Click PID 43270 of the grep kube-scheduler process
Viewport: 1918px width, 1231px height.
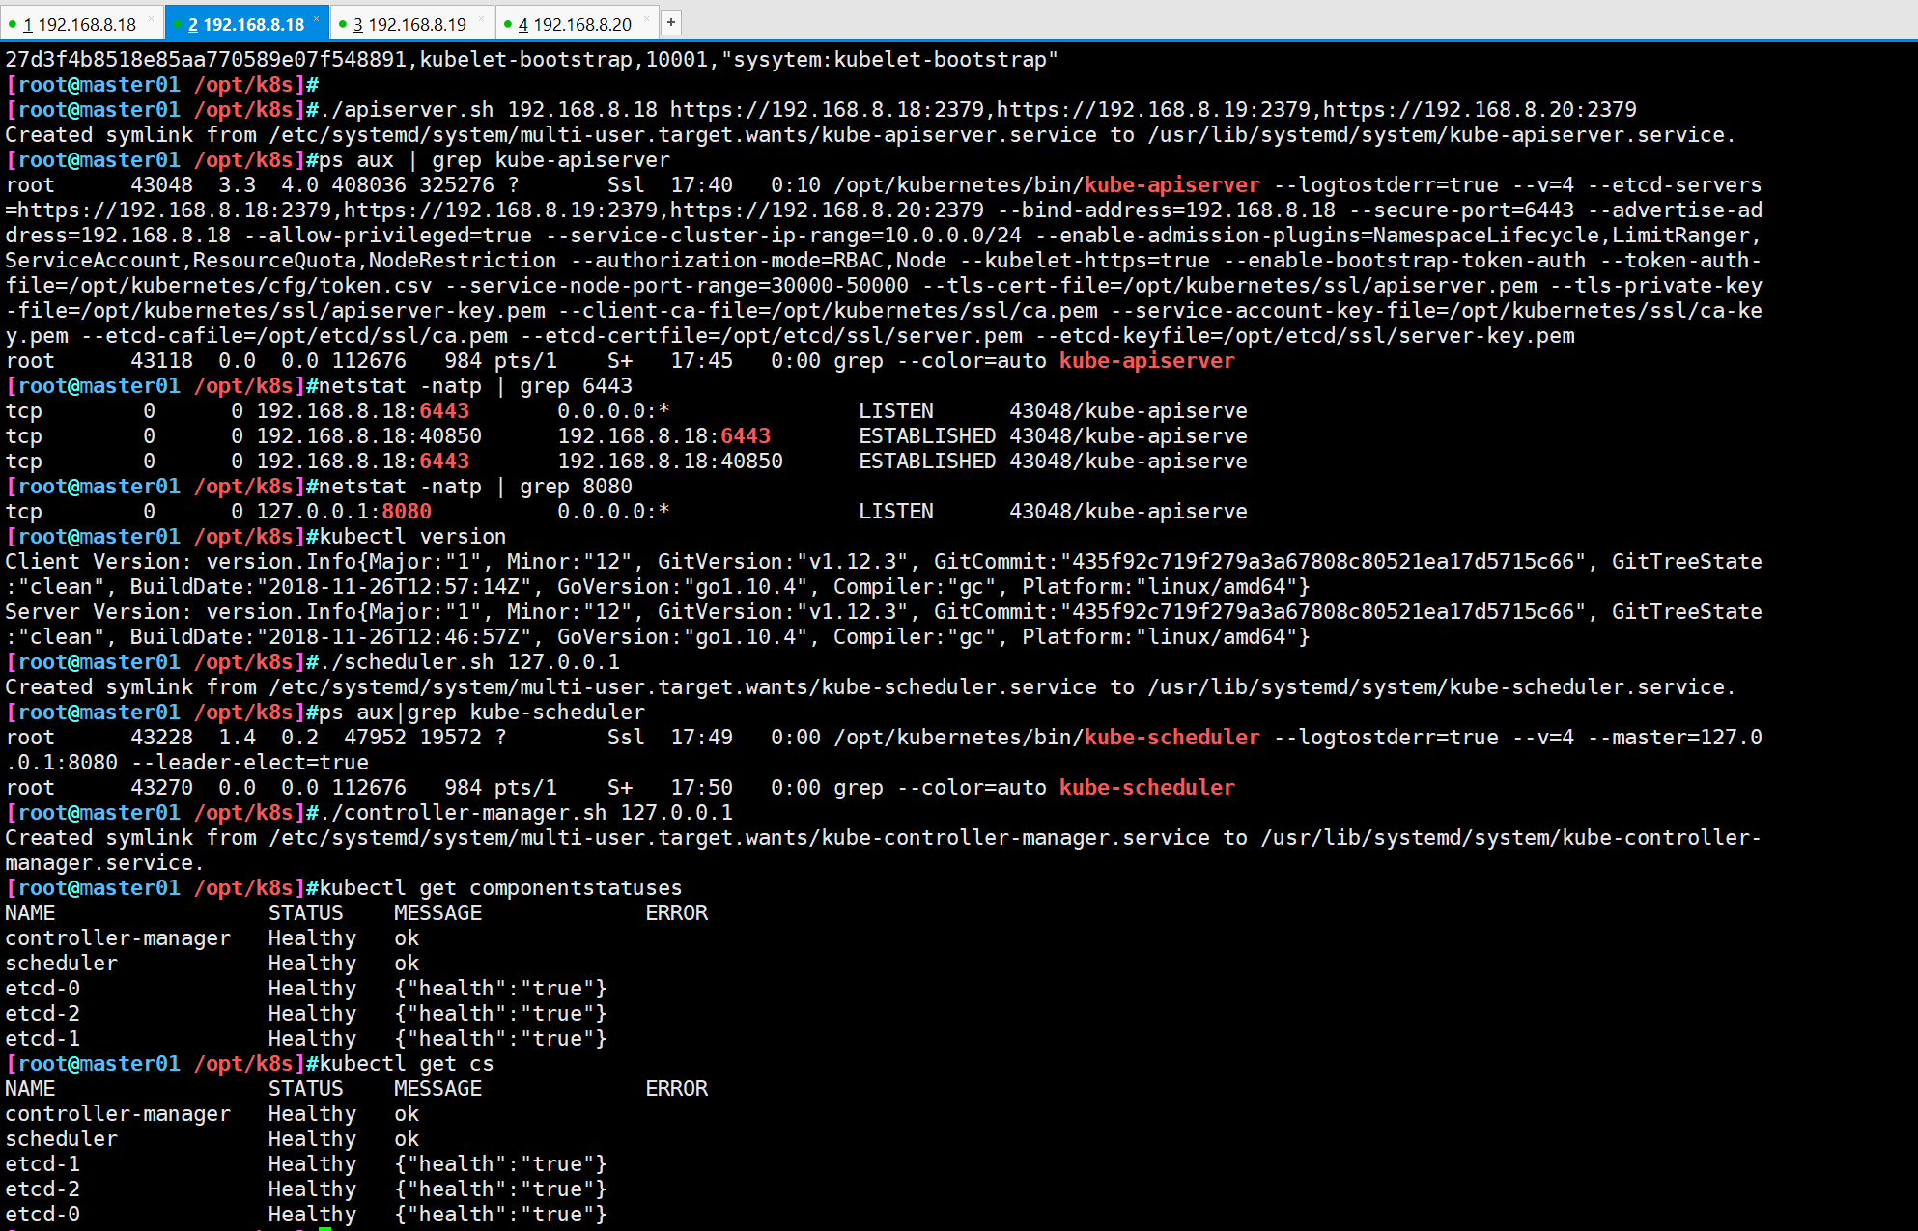point(161,788)
